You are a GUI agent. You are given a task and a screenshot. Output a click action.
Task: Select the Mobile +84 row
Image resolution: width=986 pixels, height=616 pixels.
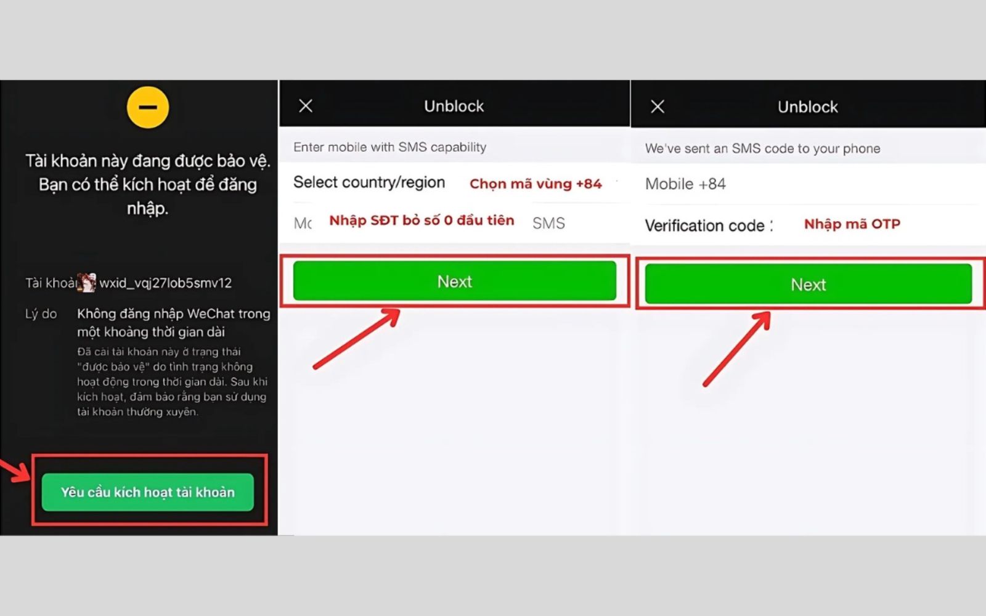pos(685,184)
